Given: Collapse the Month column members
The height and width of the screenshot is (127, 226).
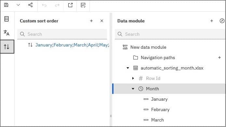Looking at the screenshot, I should point(133,89).
